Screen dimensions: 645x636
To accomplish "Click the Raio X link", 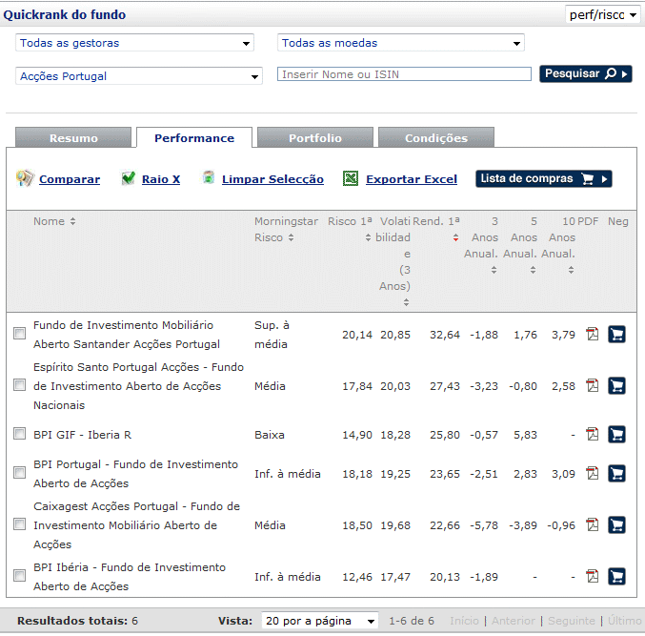I will [161, 179].
